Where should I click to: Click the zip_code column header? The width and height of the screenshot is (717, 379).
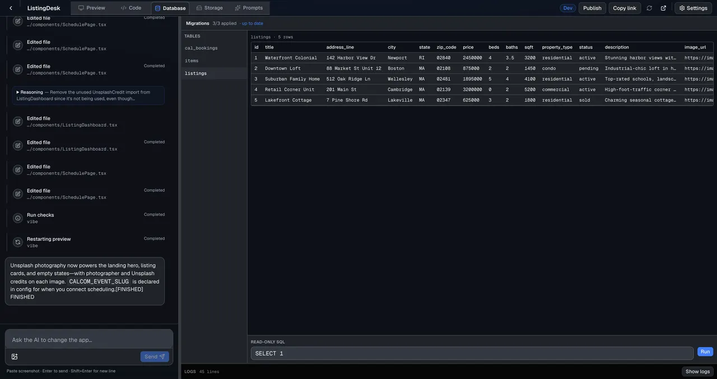coord(446,47)
